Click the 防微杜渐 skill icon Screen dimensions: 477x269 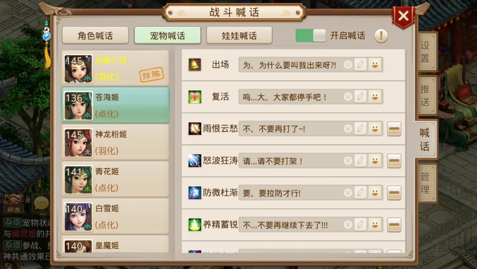[x=195, y=192]
